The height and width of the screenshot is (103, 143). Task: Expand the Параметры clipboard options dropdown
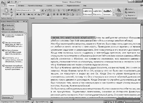click(x=7, y=97)
